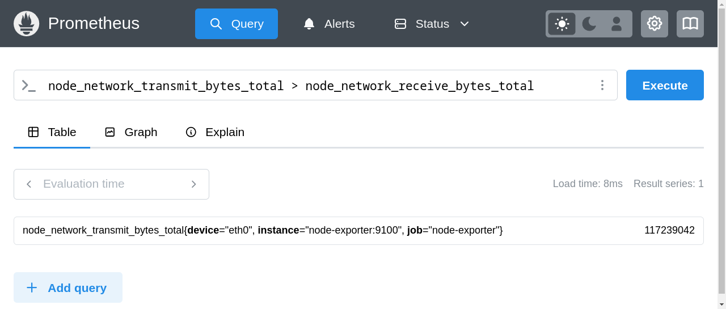Image resolution: width=726 pixels, height=309 pixels.
Task: Click 'Result series: 1' text
Action: (x=669, y=184)
